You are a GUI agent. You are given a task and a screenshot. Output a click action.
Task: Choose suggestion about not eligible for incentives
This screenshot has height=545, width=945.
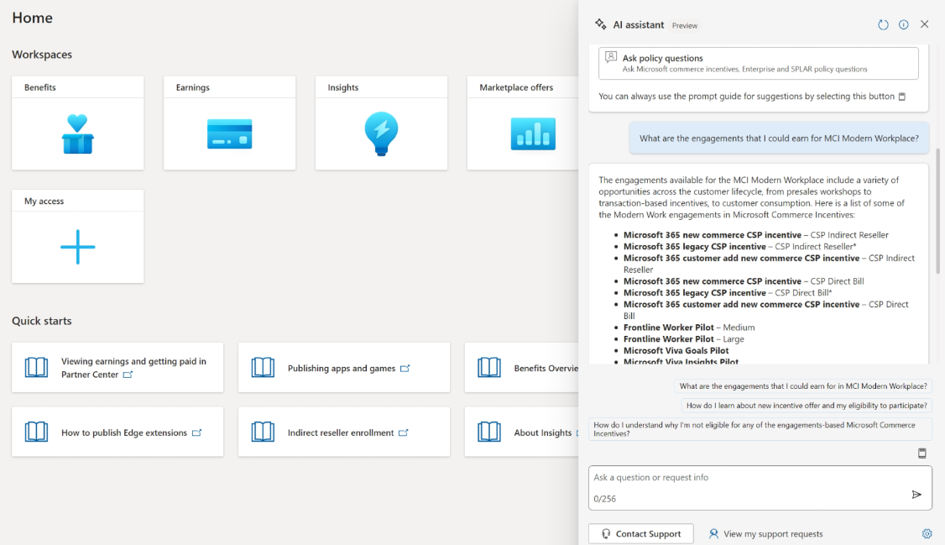760,429
